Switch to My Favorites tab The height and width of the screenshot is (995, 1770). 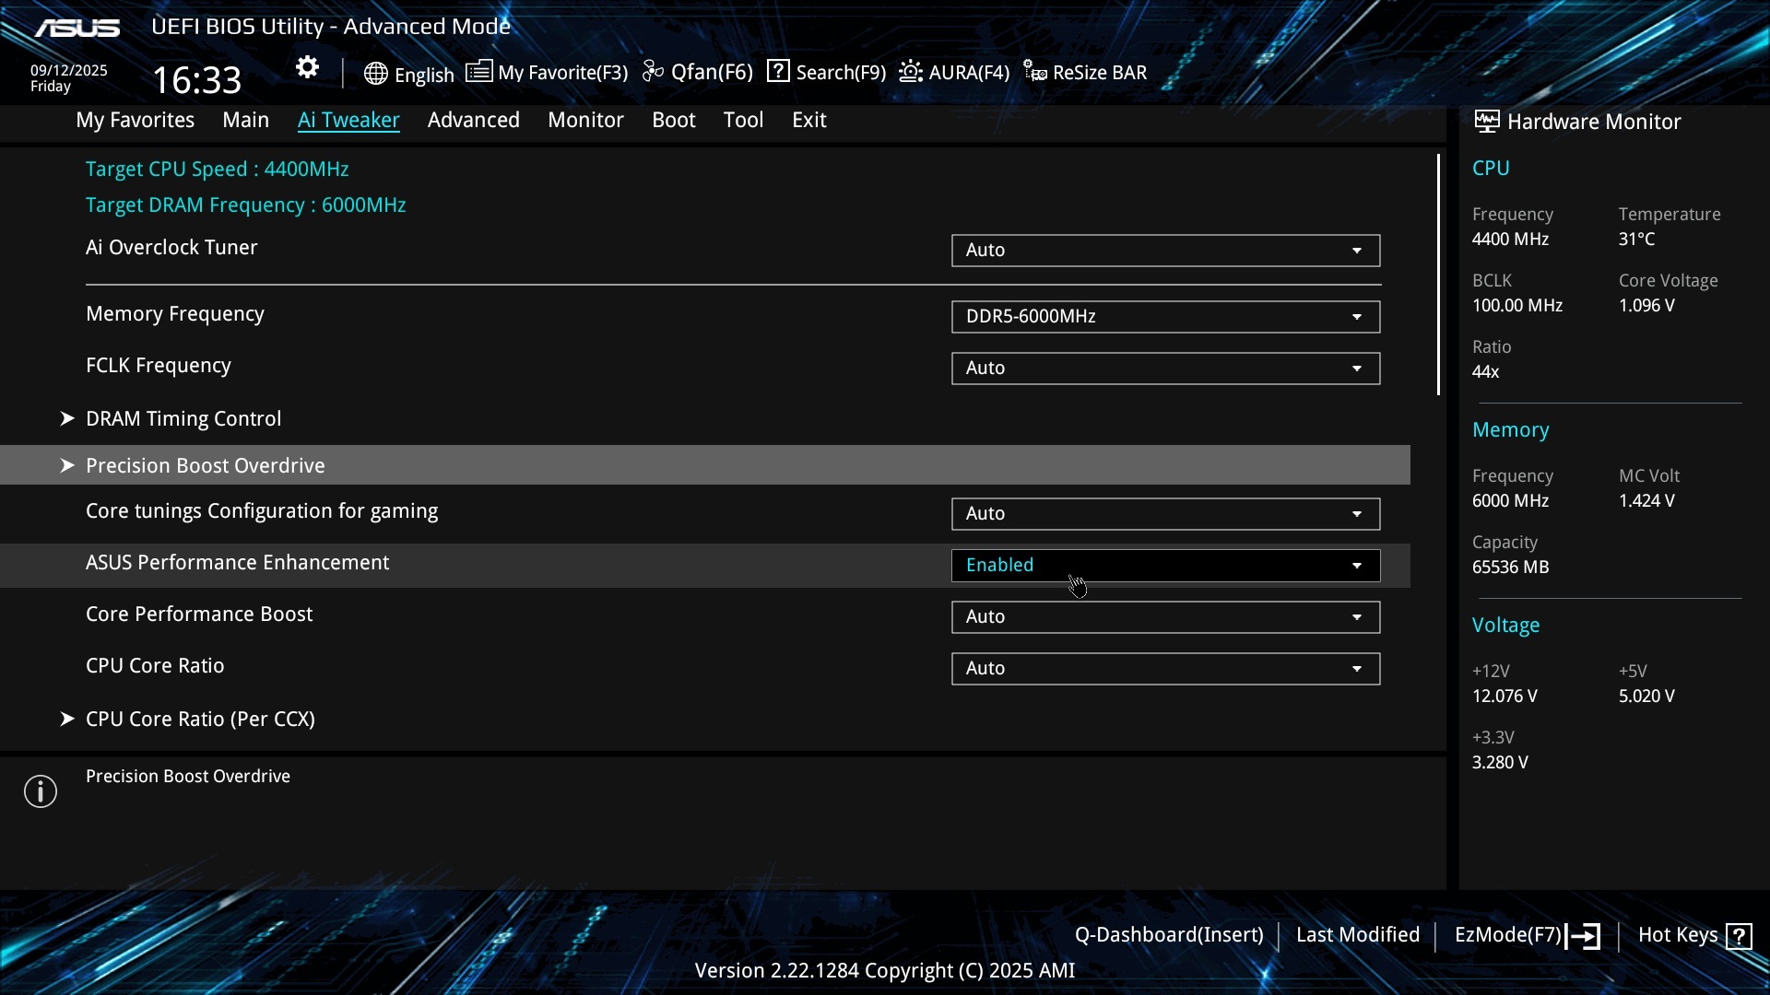[x=135, y=120]
